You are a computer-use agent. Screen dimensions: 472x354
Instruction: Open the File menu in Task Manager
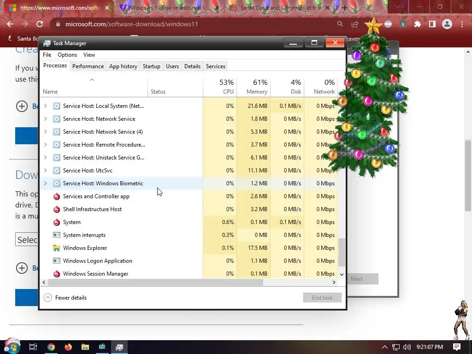tap(47, 55)
